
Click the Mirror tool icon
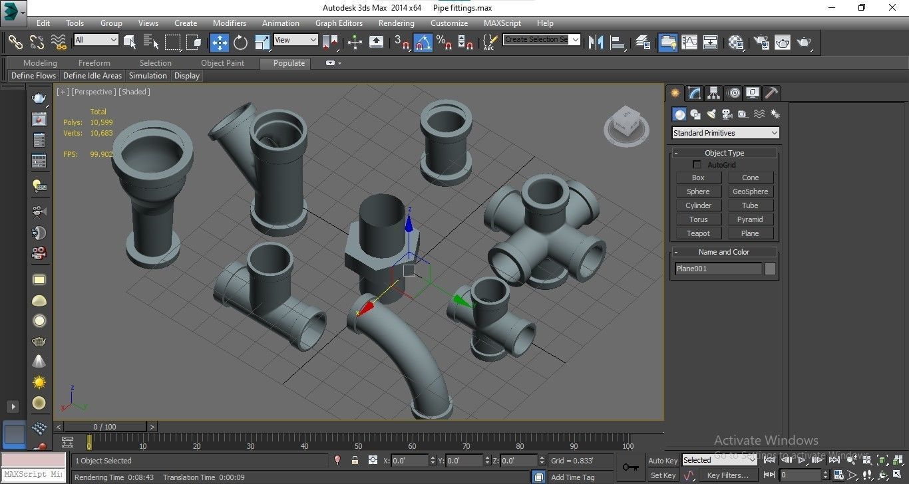click(596, 42)
